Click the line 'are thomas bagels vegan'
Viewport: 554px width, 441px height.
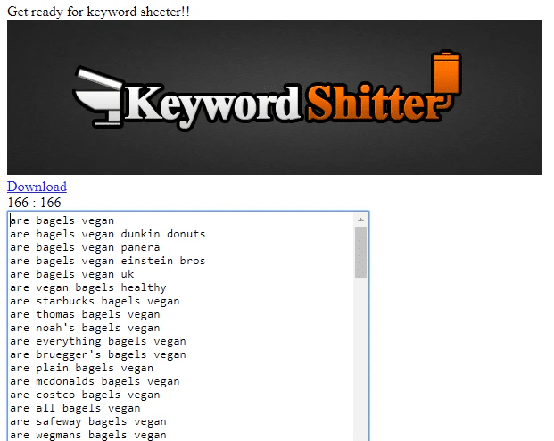[85, 315]
